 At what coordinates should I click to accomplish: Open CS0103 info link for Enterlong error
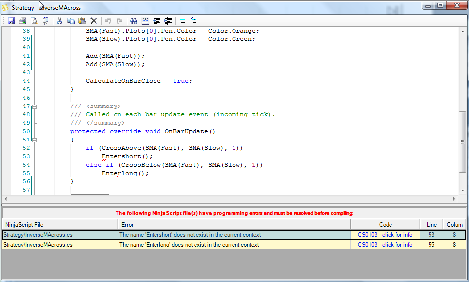point(385,245)
